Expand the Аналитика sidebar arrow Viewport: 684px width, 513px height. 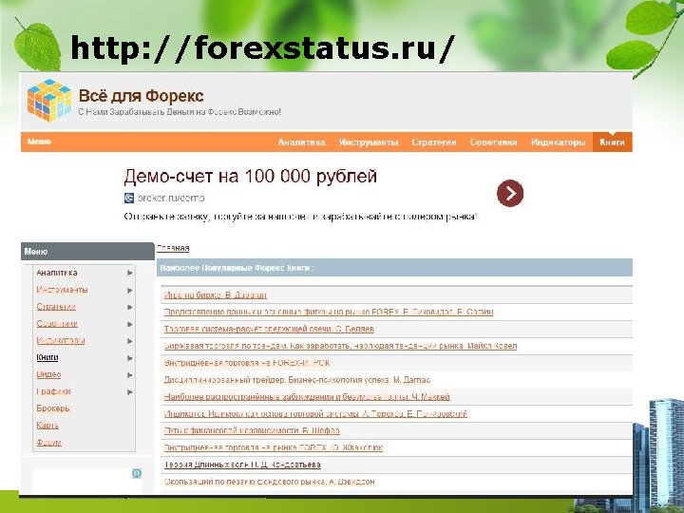click(129, 273)
